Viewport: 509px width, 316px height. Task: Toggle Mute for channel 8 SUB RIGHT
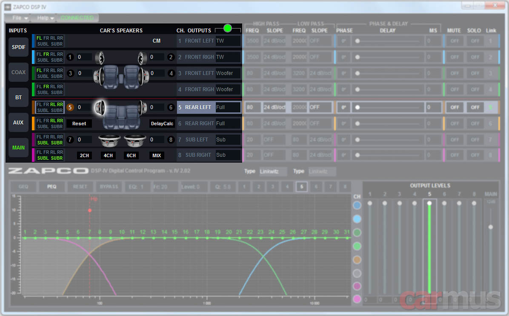tap(455, 155)
